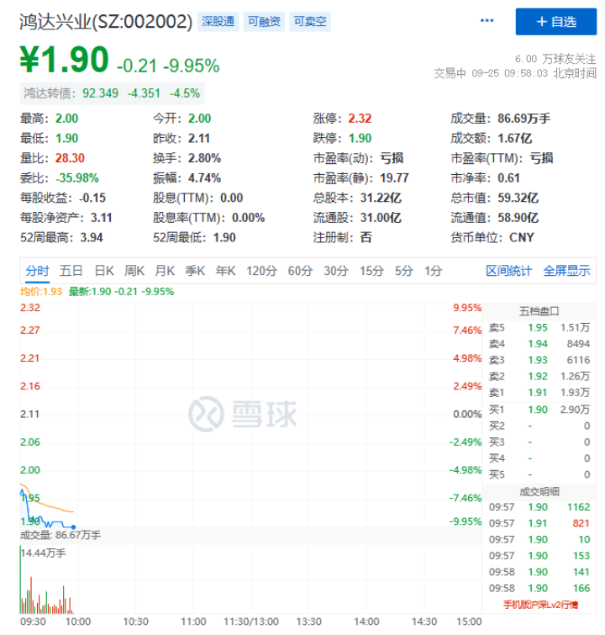
Task: Click the 成交明细 header
Action: pyautogui.click(x=539, y=492)
